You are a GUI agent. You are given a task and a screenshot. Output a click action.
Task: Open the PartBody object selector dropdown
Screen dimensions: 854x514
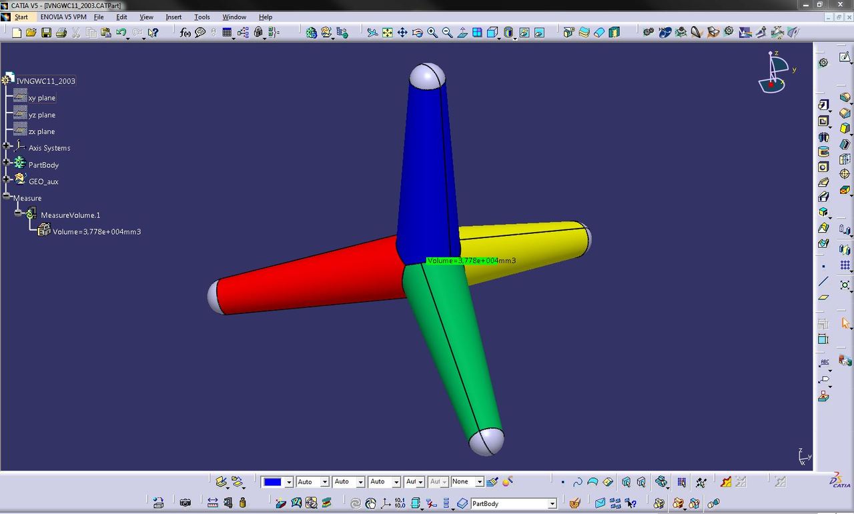coord(552,504)
